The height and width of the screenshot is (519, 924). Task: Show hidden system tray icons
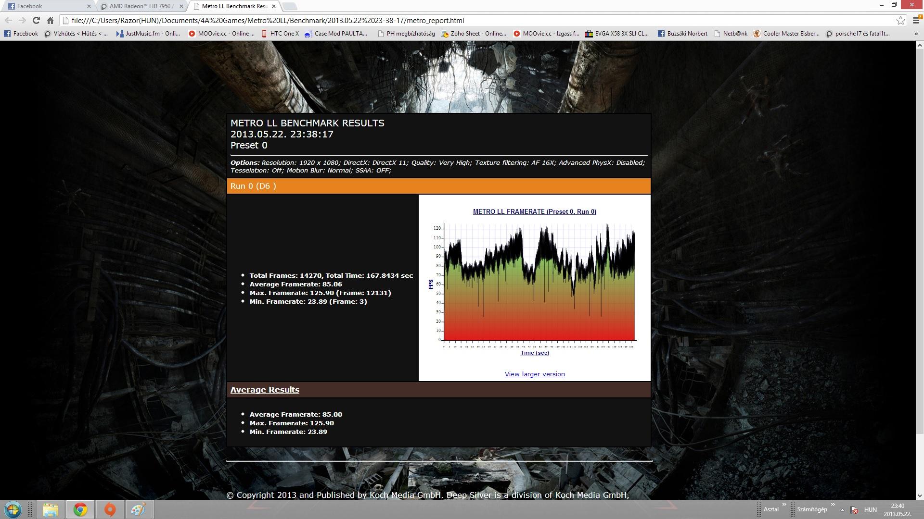(842, 510)
